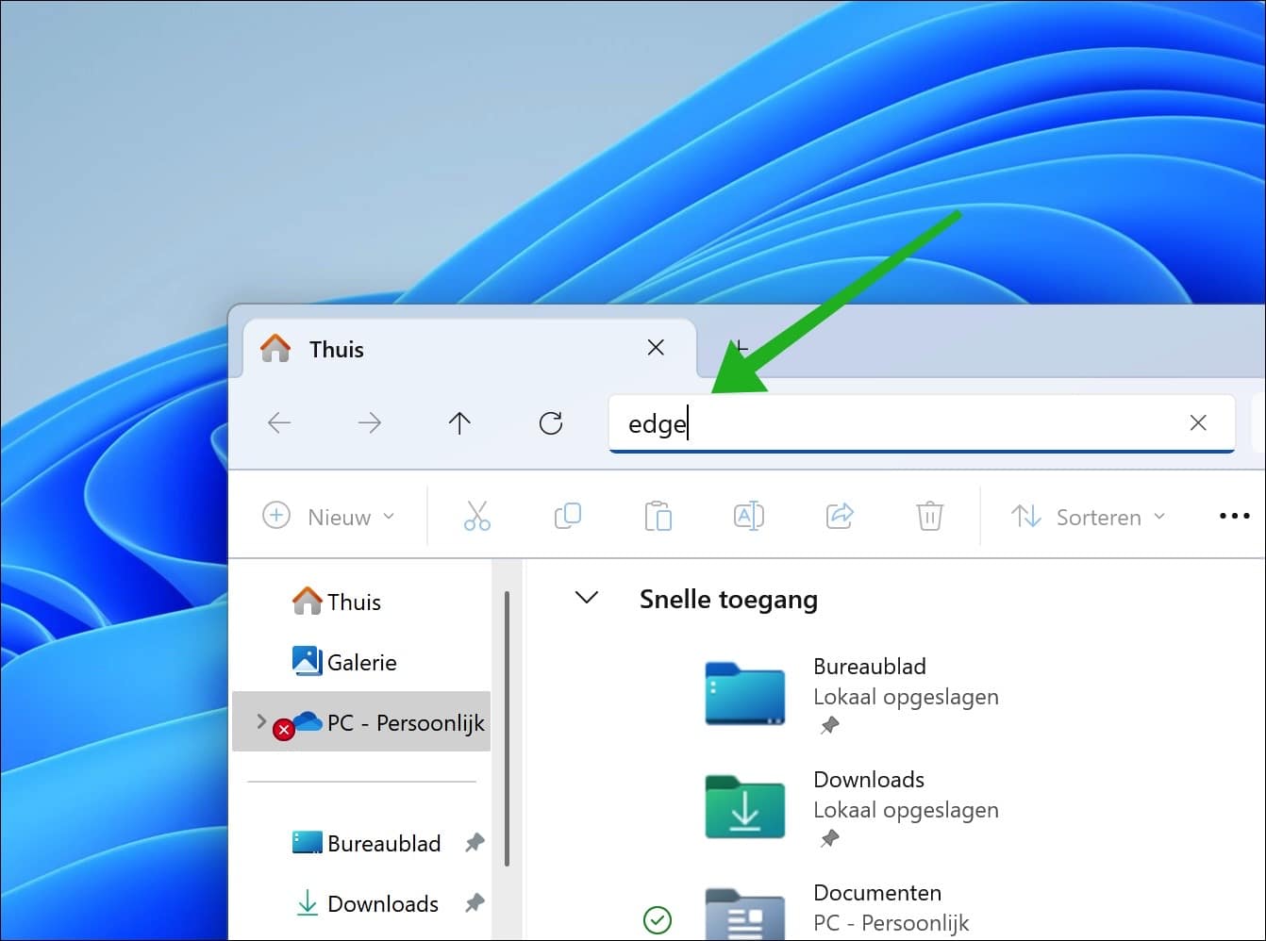Click the Rename icon on the toolbar

click(748, 516)
